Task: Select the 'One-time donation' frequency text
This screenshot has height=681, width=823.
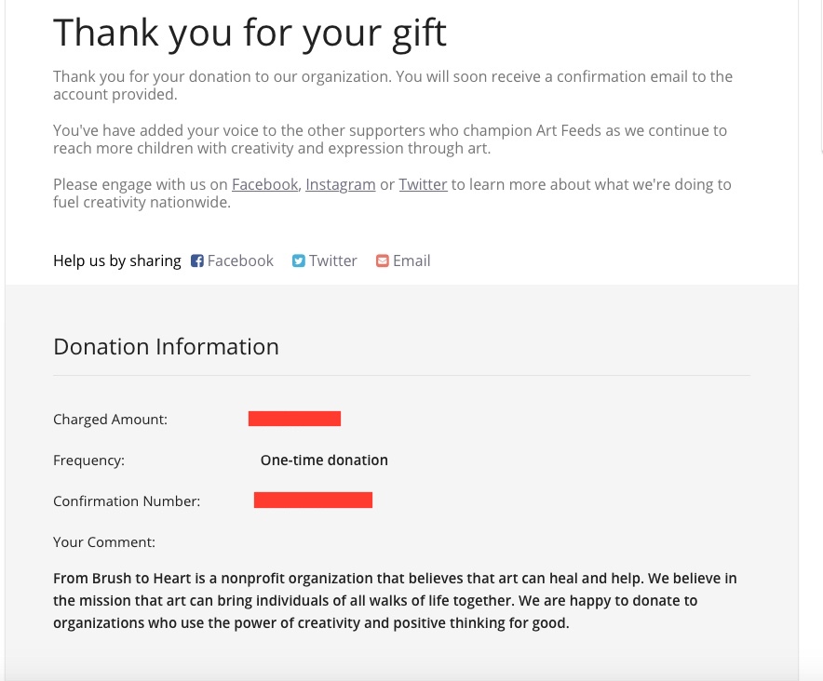Action: pos(324,461)
